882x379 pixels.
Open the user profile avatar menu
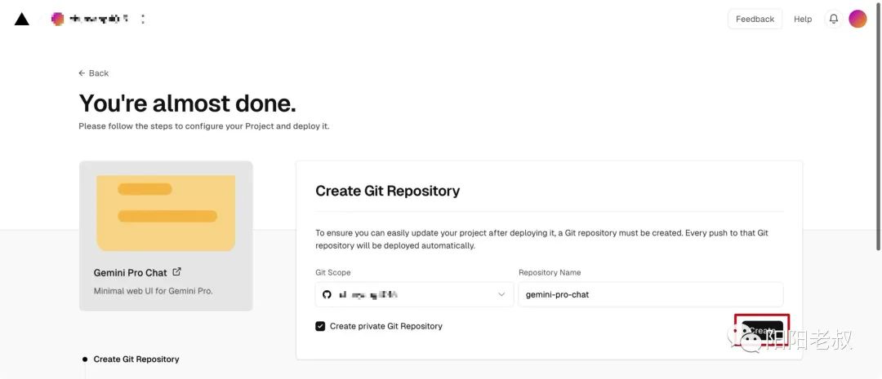tap(857, 19)
